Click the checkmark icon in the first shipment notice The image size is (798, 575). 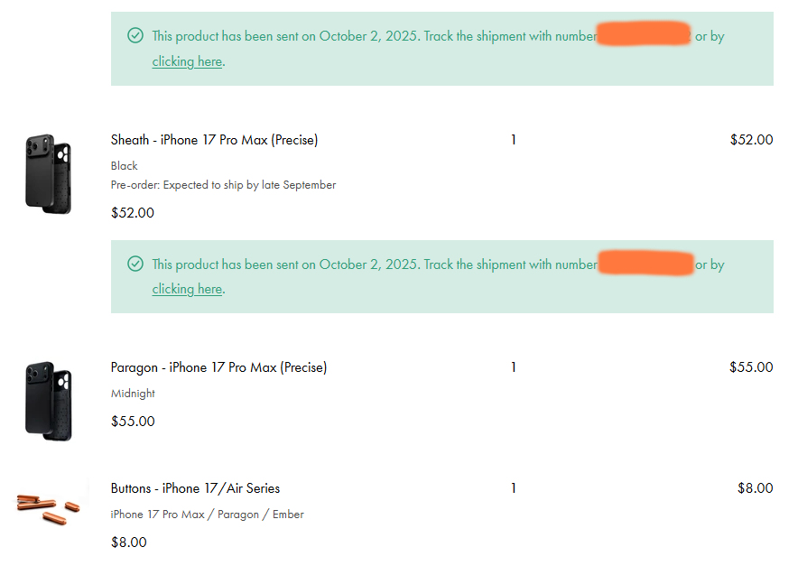[x=135, y=35]
